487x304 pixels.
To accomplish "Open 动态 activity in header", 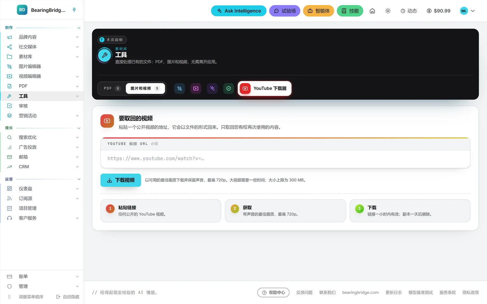I will click(x=409, y=11).
